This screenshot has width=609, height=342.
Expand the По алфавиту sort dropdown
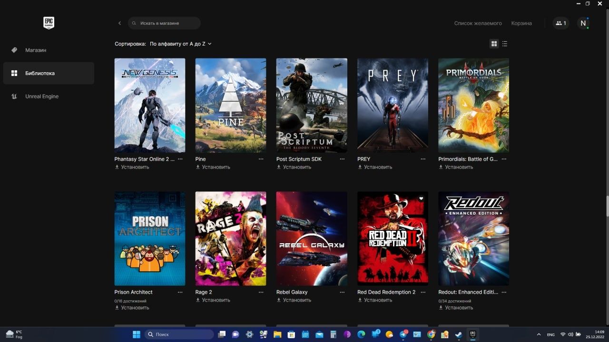click(180, 44)
